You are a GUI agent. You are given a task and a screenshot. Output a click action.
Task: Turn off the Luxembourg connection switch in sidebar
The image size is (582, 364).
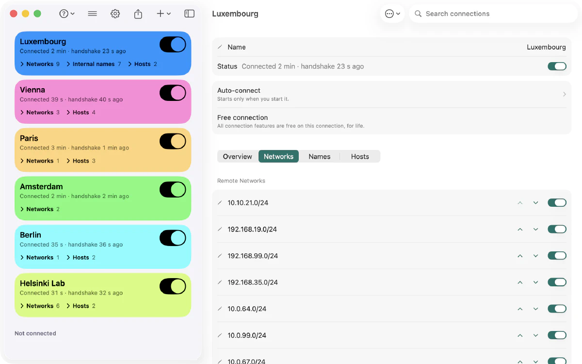pyautogui.click(x=173, y=45)
